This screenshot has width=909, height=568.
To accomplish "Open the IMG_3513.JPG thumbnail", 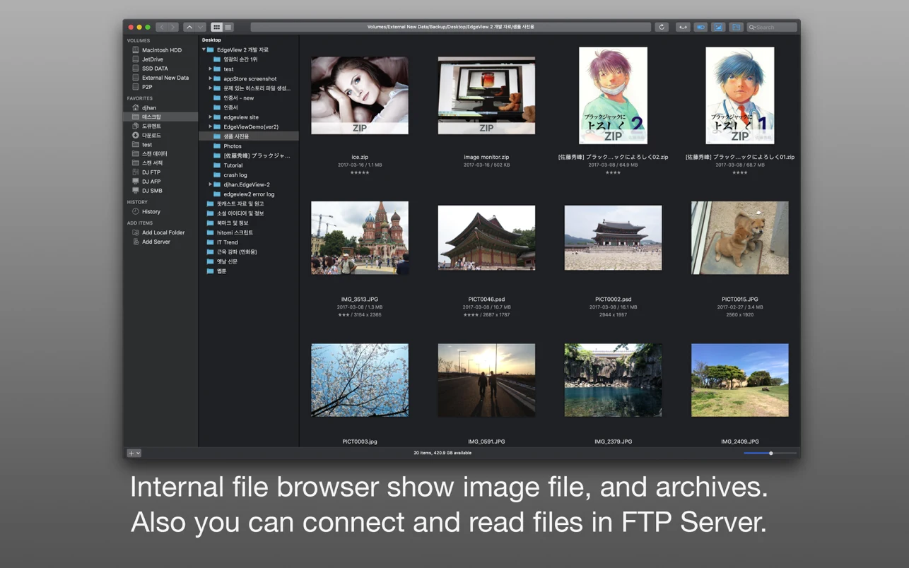I will 359,237.
